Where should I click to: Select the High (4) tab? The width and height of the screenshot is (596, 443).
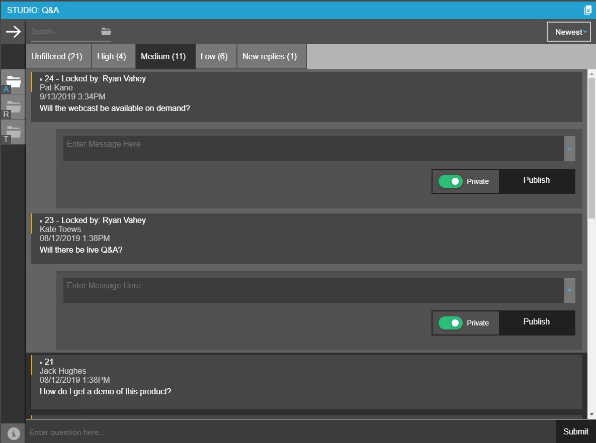click(112, 57)
